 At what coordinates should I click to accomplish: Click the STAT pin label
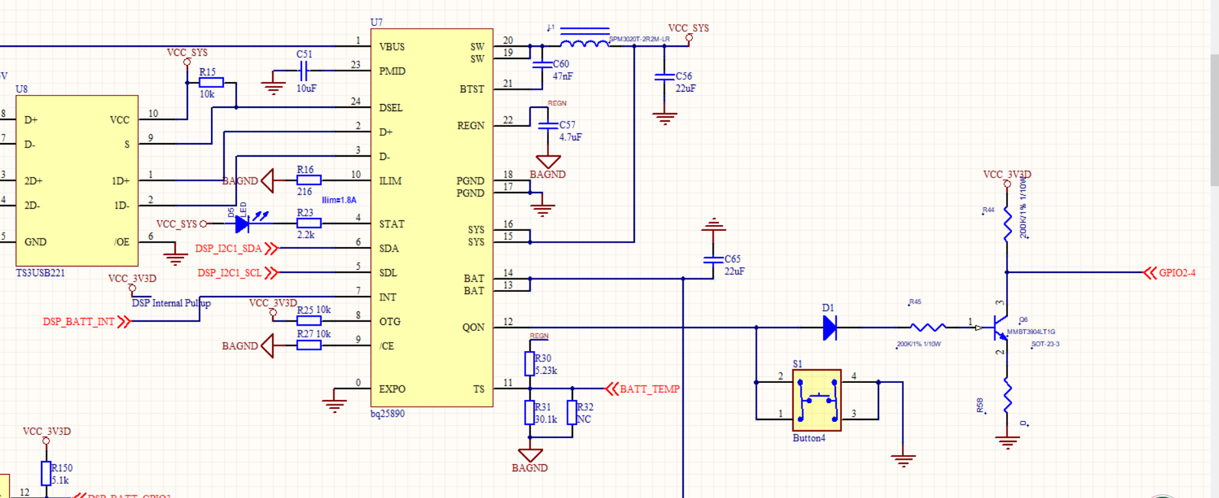pyautogui.click(x=391, y=224)
